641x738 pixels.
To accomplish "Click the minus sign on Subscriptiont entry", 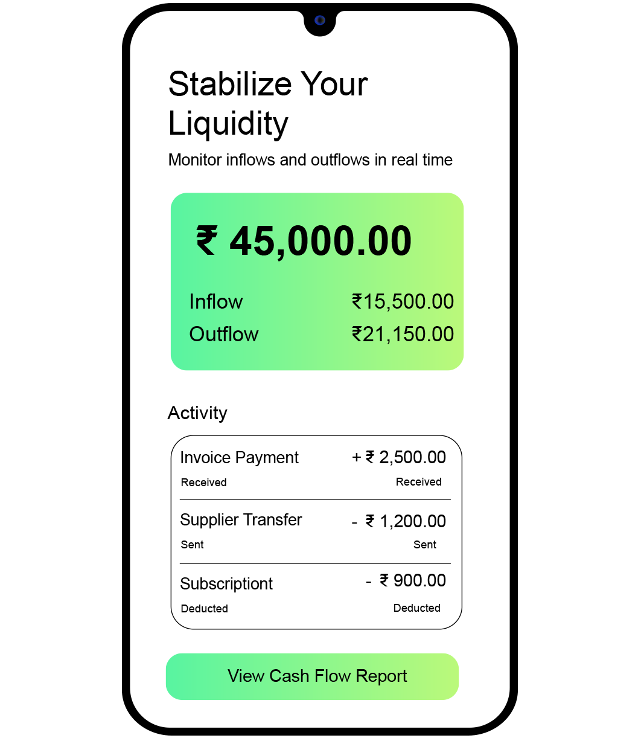I will pyautogui.click(x=369, y=580).
